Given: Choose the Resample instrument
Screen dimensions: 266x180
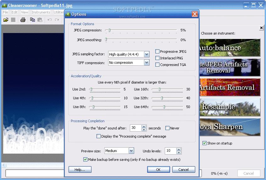Looking at the screenshot, I should (230, 107).
